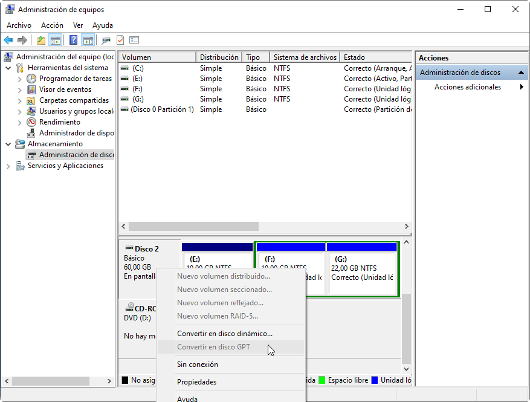Toggle the Show/Hide Action Pane toolbar button
This screenshot has width=530, height=402.
(x=88, y=41)
